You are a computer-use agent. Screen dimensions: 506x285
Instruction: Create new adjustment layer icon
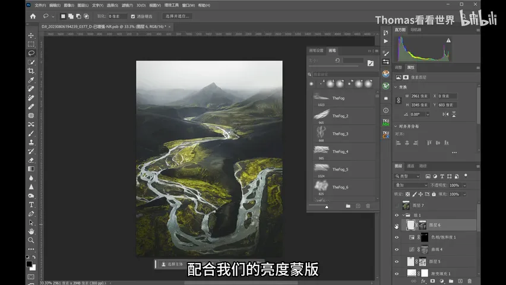(x=441, y=281)
